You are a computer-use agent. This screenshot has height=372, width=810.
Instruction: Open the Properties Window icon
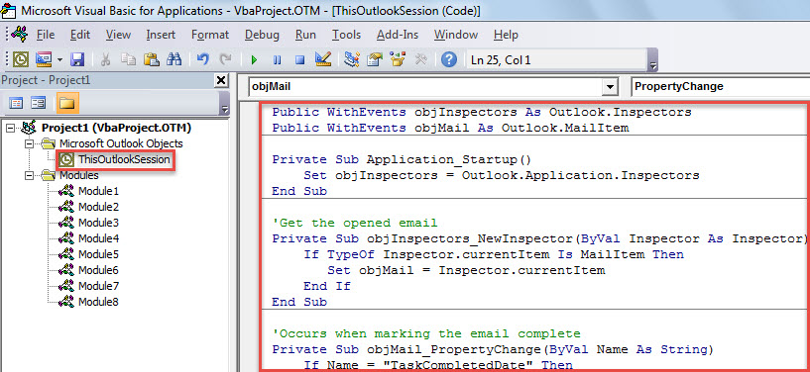(x=375, y=59)
